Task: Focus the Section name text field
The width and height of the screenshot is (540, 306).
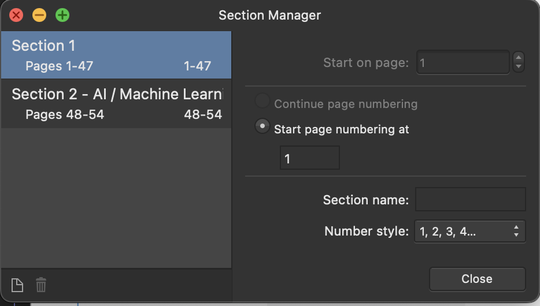Action: pos(471,199)
